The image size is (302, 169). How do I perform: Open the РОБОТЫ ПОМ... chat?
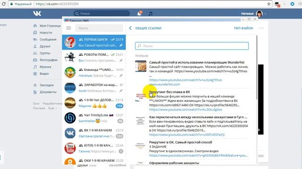click(x=94, y=57)
